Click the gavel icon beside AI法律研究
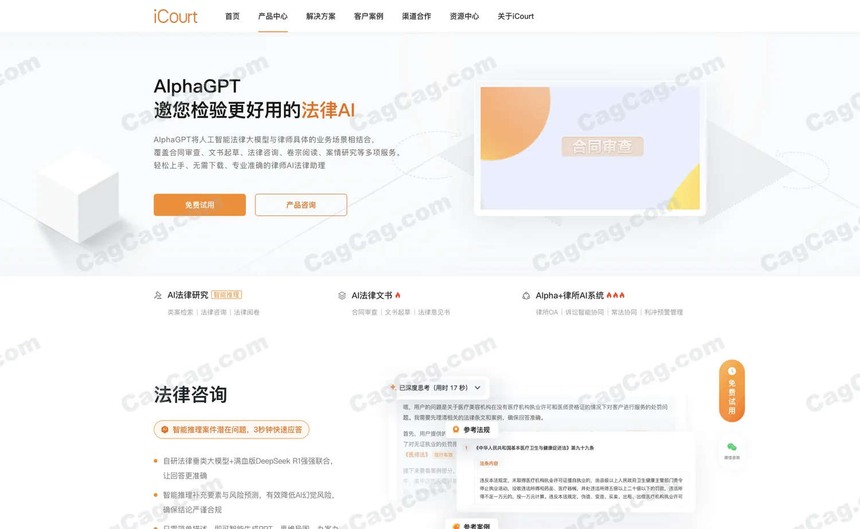This screenshot has height=529, width=860. tap(158, 295)
